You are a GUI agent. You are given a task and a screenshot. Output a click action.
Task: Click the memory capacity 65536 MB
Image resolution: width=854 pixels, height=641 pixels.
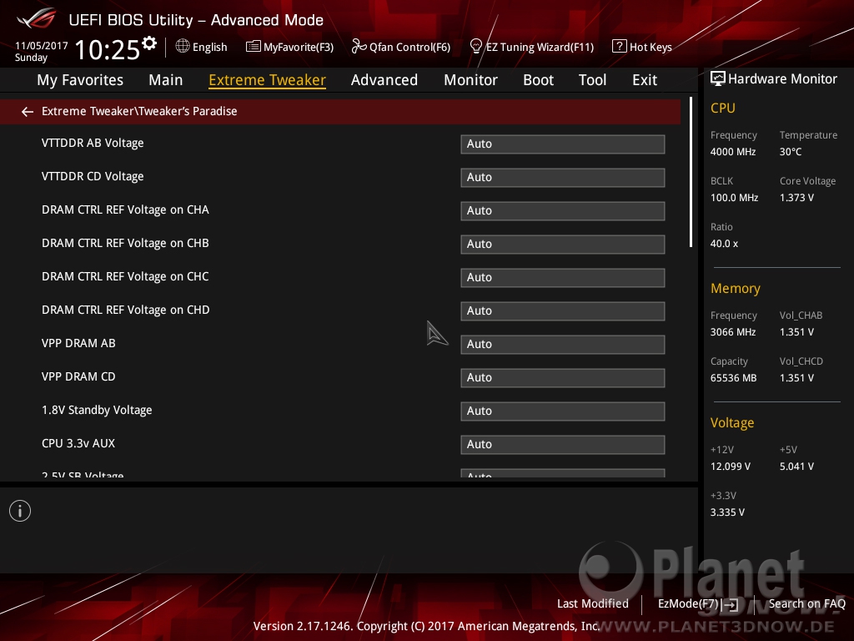(734, 378)
